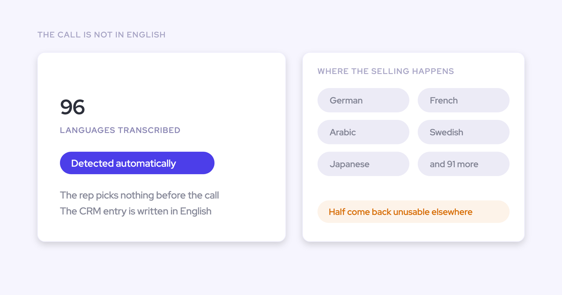Select the German language pill
This screenshot has width=562, height=295.
point(363,100)
